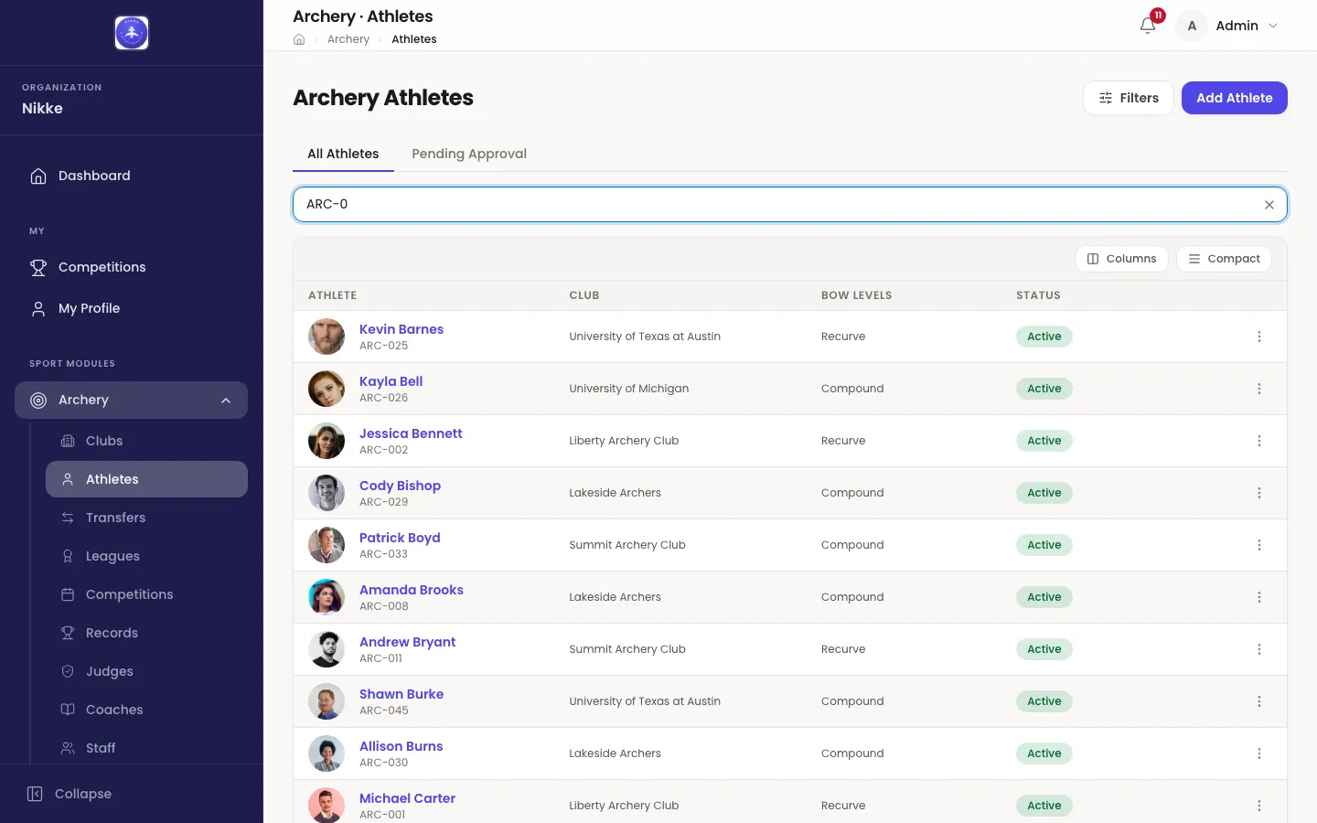Open row actions menu for Shawn Burke
The image size is (1317, 823).
[1259, 701]
